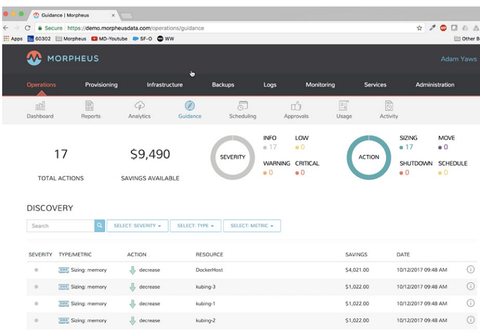Open the Usage icon
Screen dimensions: 480x335
pyautogui.click(x=344, y=106)
